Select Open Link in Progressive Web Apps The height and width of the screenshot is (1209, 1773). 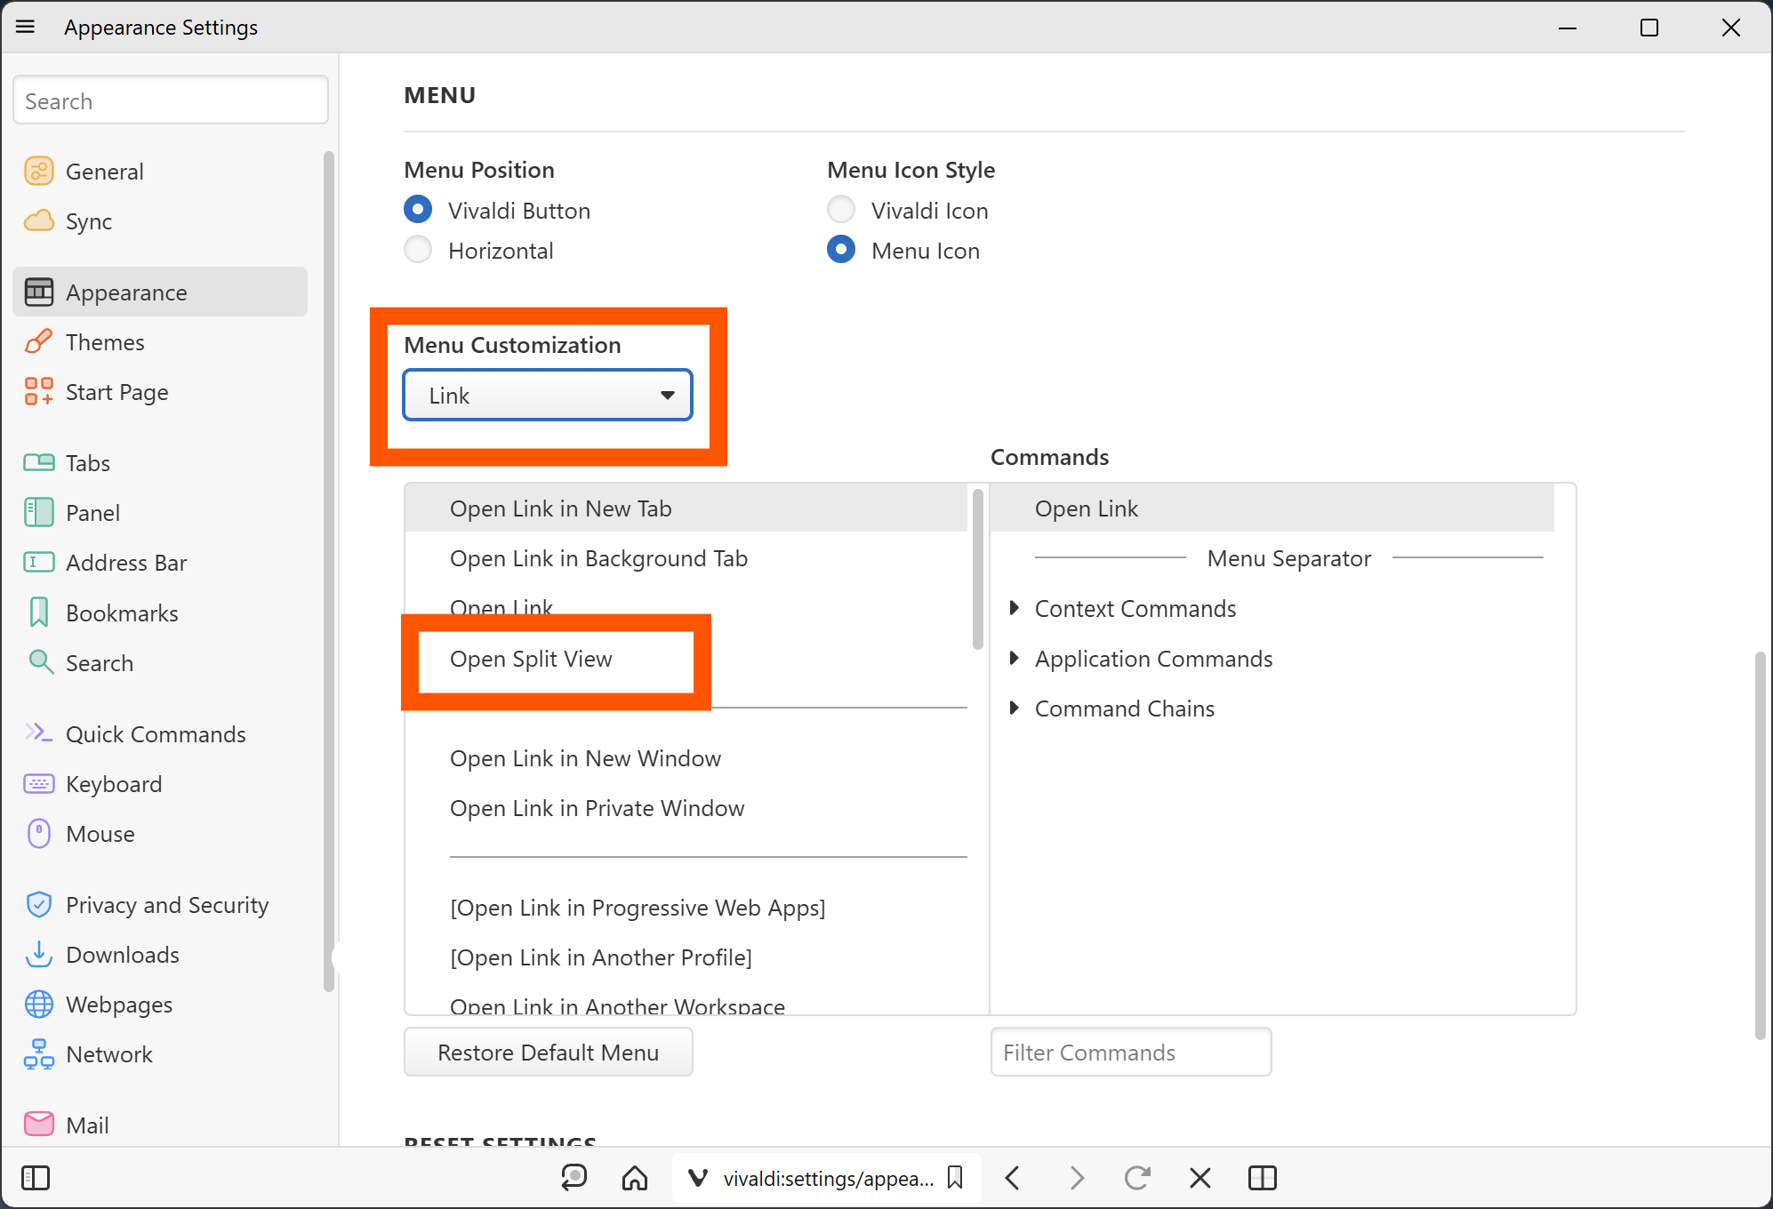[x=686, y=907]
